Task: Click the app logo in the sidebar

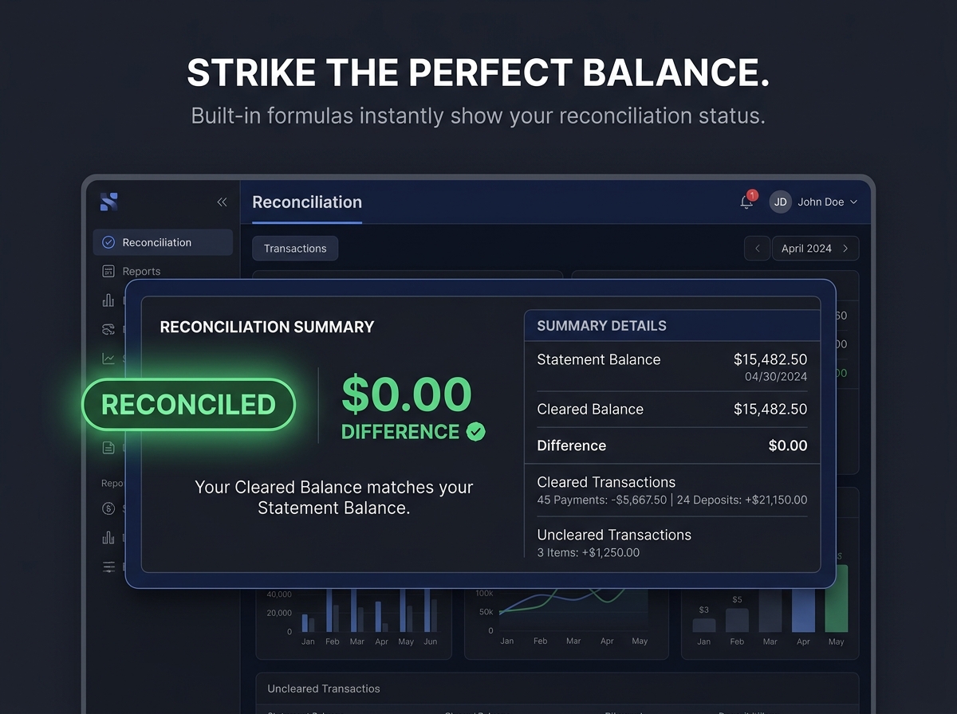Action: (109, 202)
